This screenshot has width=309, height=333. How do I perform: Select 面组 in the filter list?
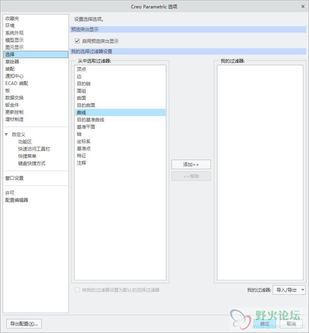[x=120, y=91]
